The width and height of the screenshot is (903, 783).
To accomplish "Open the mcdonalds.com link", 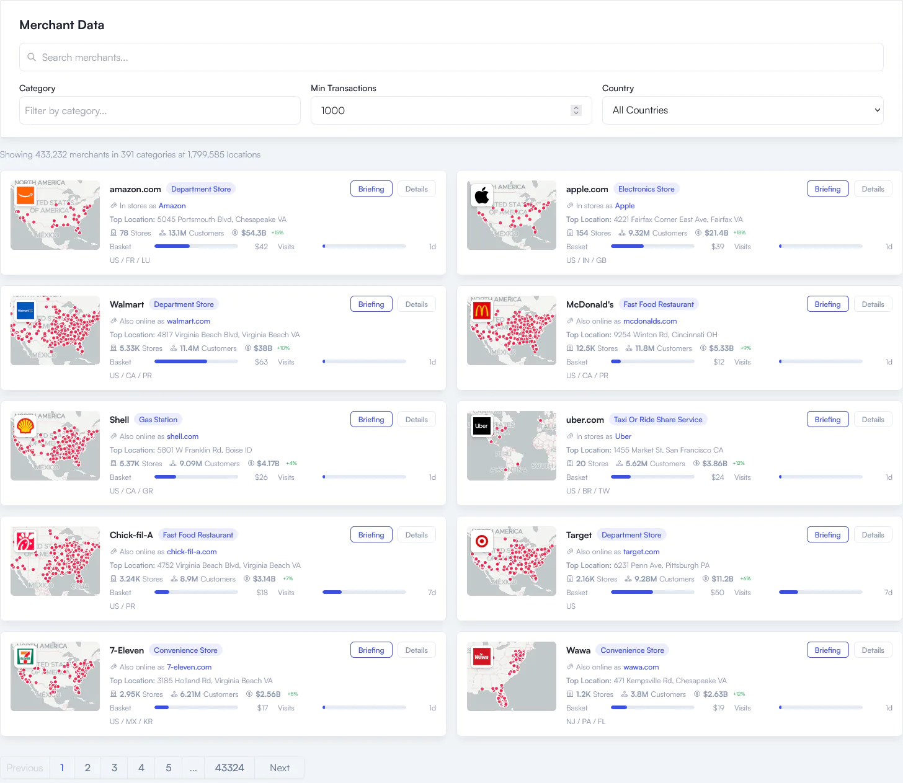I will pos(650,321).
